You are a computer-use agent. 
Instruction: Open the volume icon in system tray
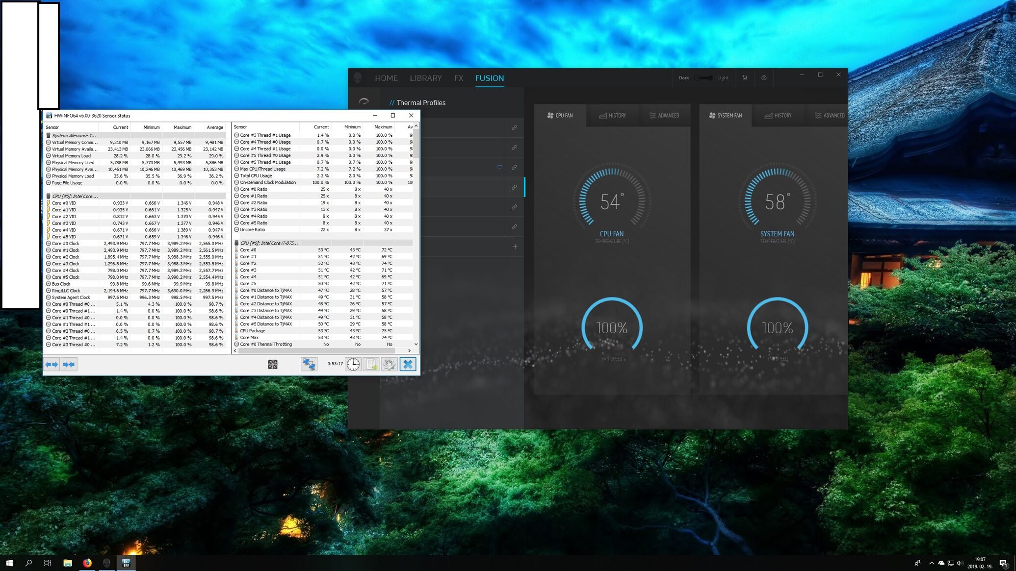960,563
